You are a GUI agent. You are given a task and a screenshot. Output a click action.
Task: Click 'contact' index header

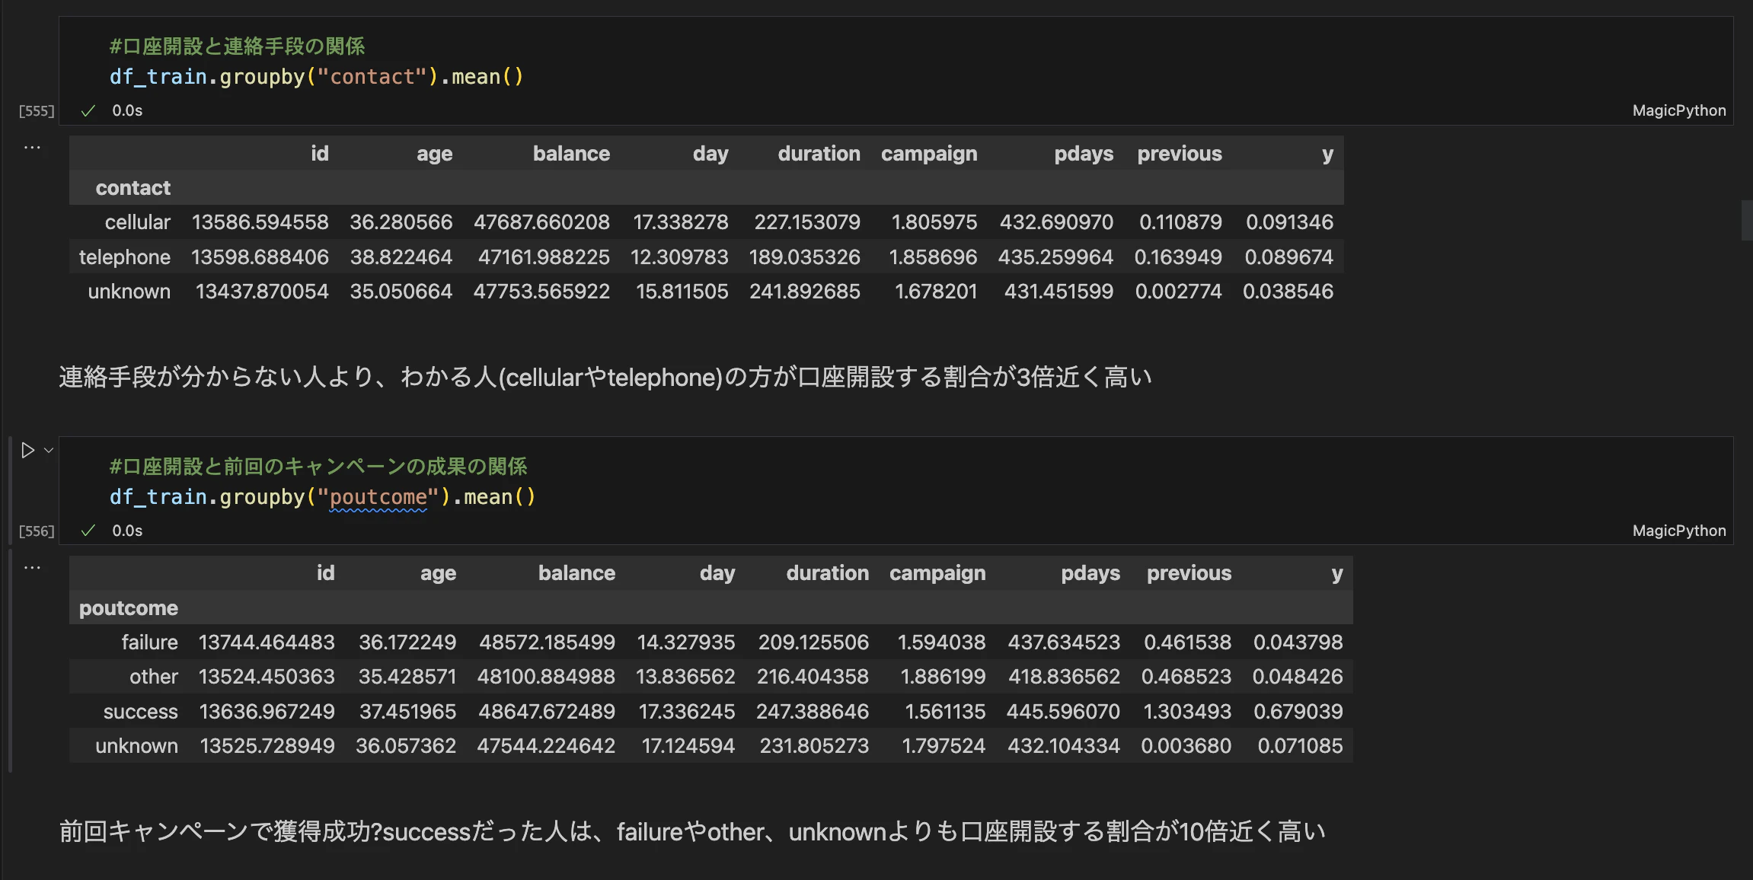click(x=133, y=188)
